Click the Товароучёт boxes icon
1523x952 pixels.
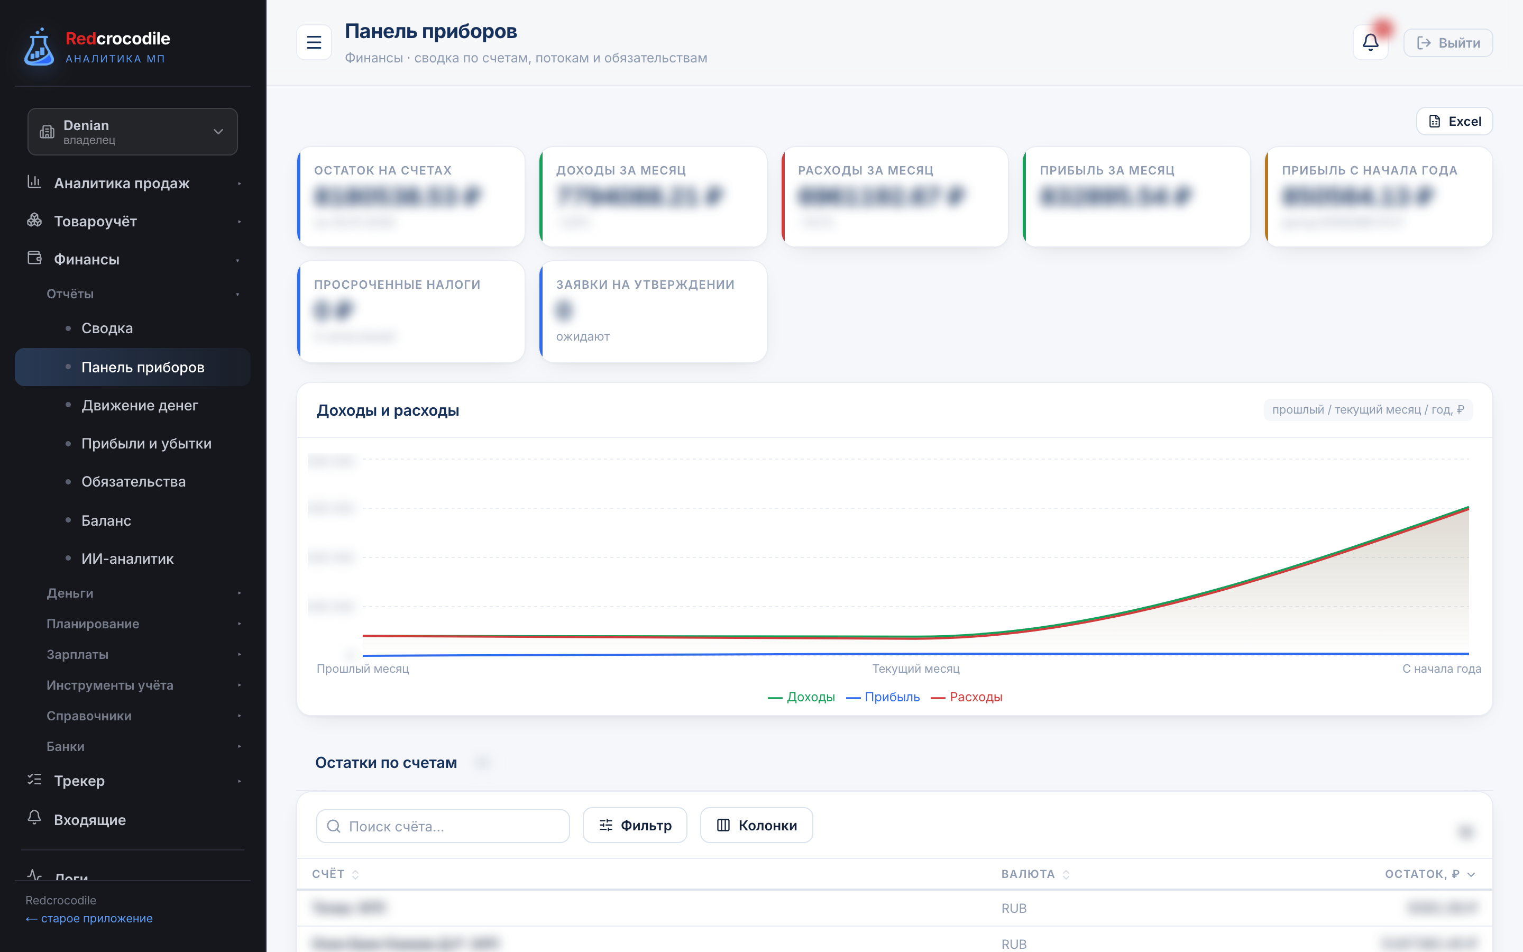(34, 221)
